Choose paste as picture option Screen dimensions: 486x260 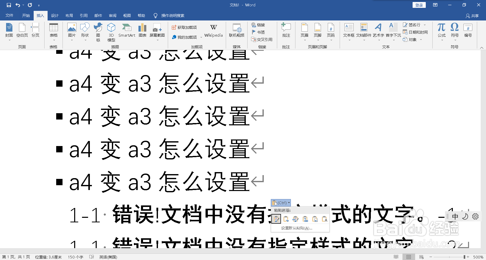click(315, 219)
